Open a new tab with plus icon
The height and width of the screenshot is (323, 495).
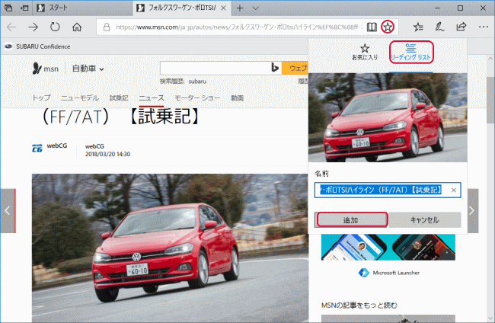(240, 8)
